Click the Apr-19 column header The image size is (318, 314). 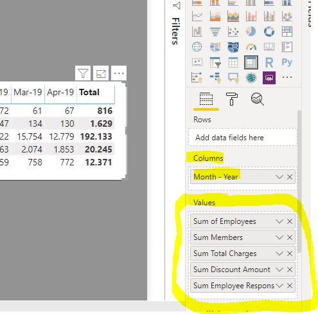(x=60, y=93)
